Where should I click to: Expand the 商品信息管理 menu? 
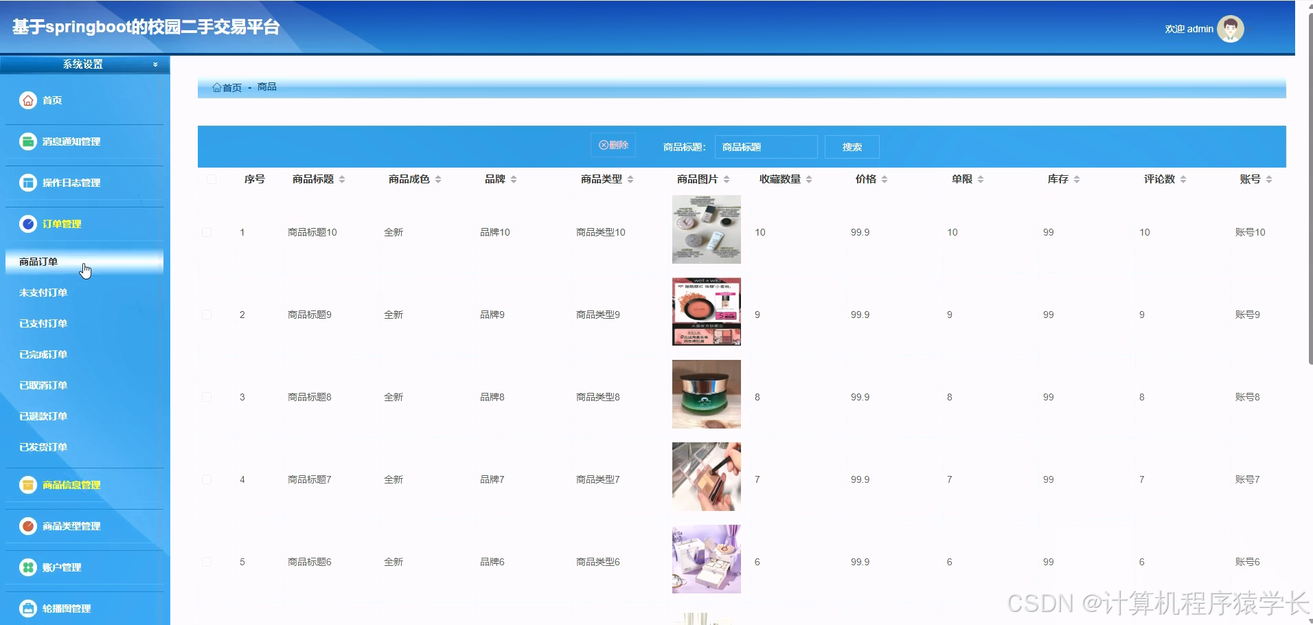[71, 485]
